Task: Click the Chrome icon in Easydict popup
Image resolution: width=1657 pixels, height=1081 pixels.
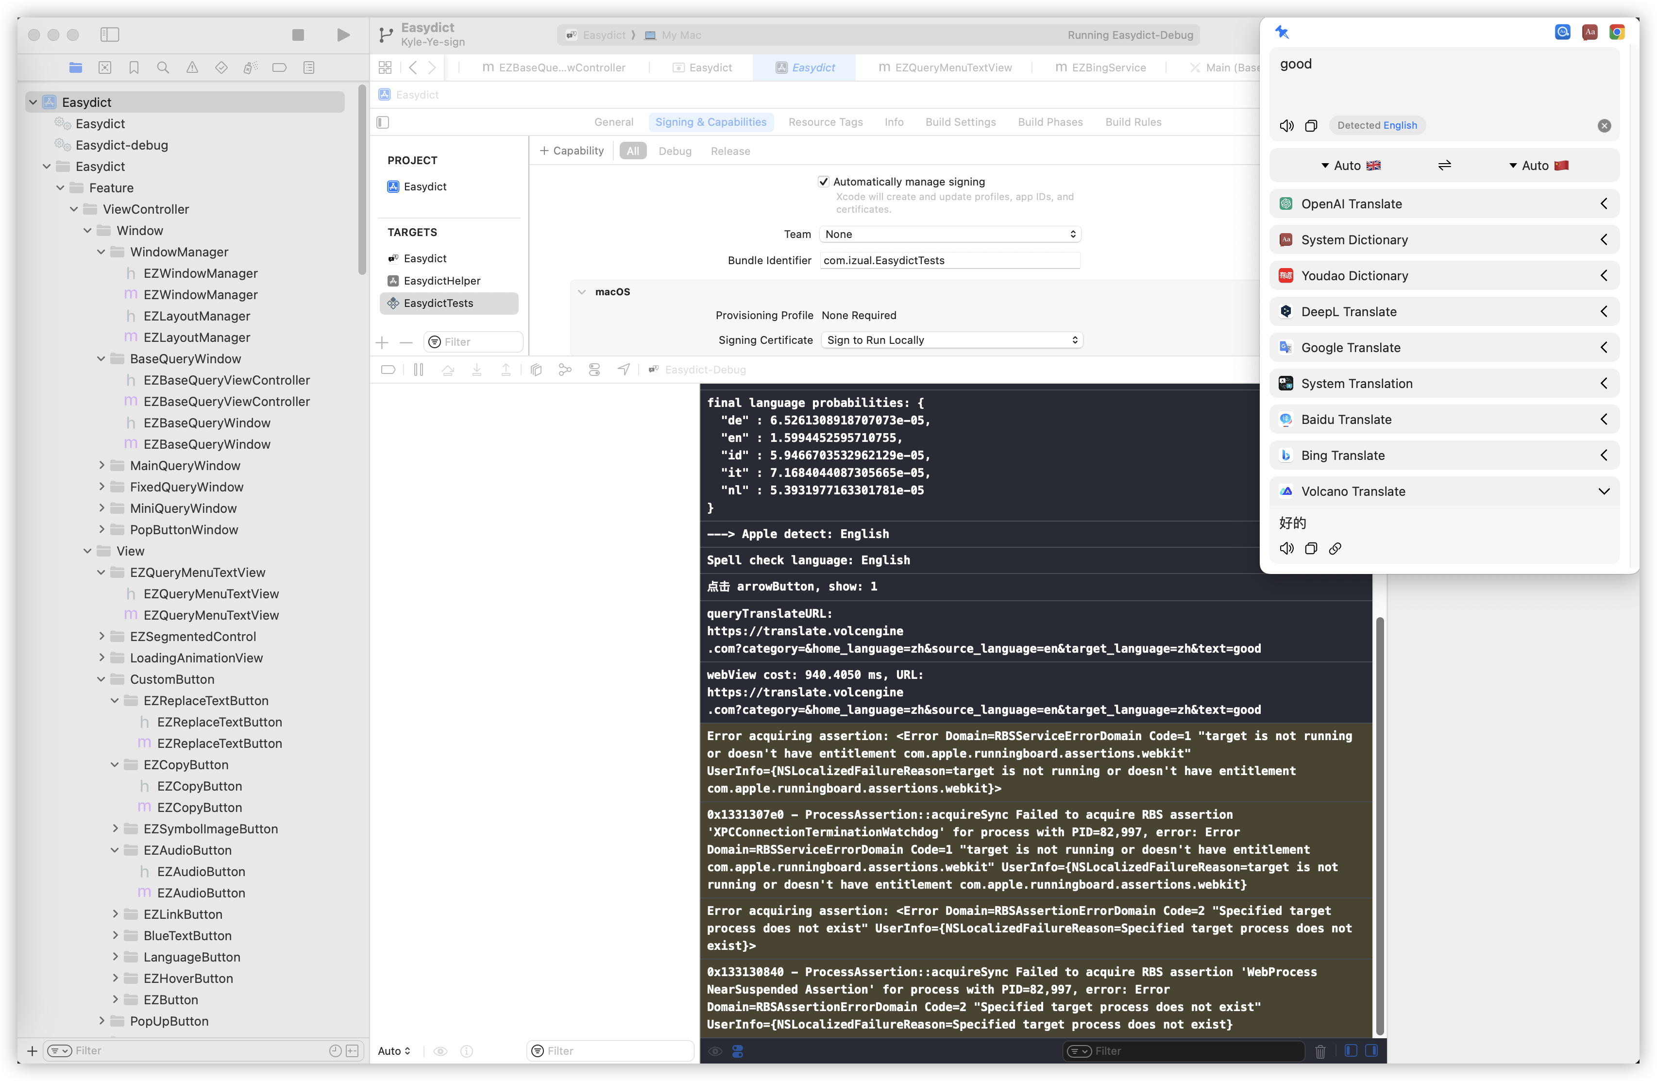Action: tap(1617, 32)
